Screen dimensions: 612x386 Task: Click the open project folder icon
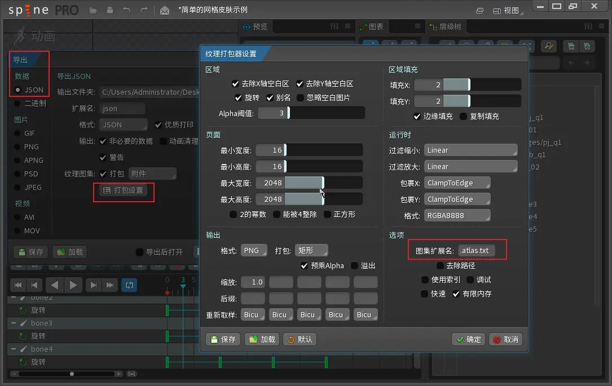(x=93, y=10)
